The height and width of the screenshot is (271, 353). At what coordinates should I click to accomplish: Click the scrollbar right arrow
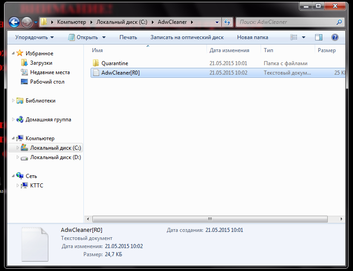pos(342,219)
